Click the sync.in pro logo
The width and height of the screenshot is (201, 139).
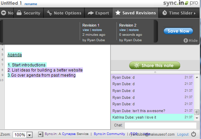pyautogui.click(x=181, y=3)
